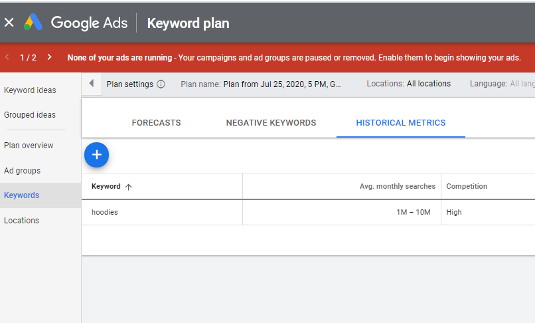This screenshot has width=535, height=323.
Task: Click Keyword column header
Action: [106, 186]
